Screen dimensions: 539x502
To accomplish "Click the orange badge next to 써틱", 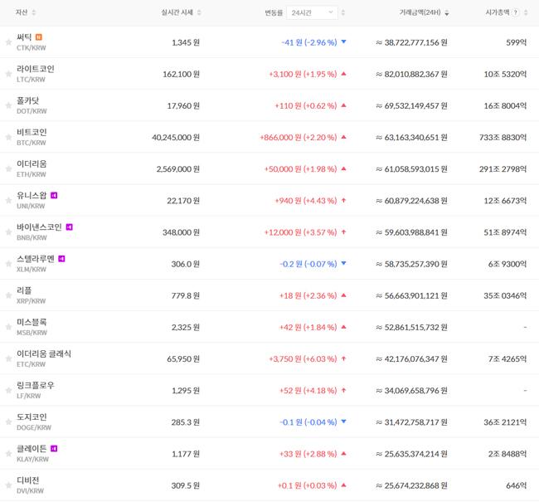I will click(x=39, y=37).
